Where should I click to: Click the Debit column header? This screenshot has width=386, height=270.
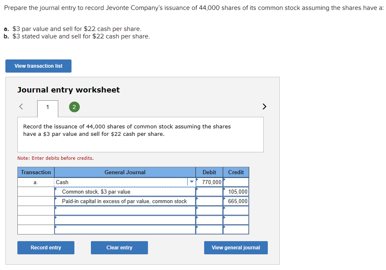209,172
